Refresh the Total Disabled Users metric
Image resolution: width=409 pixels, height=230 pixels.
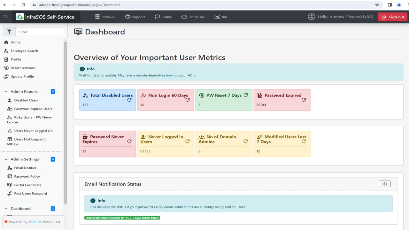(129, 100)
